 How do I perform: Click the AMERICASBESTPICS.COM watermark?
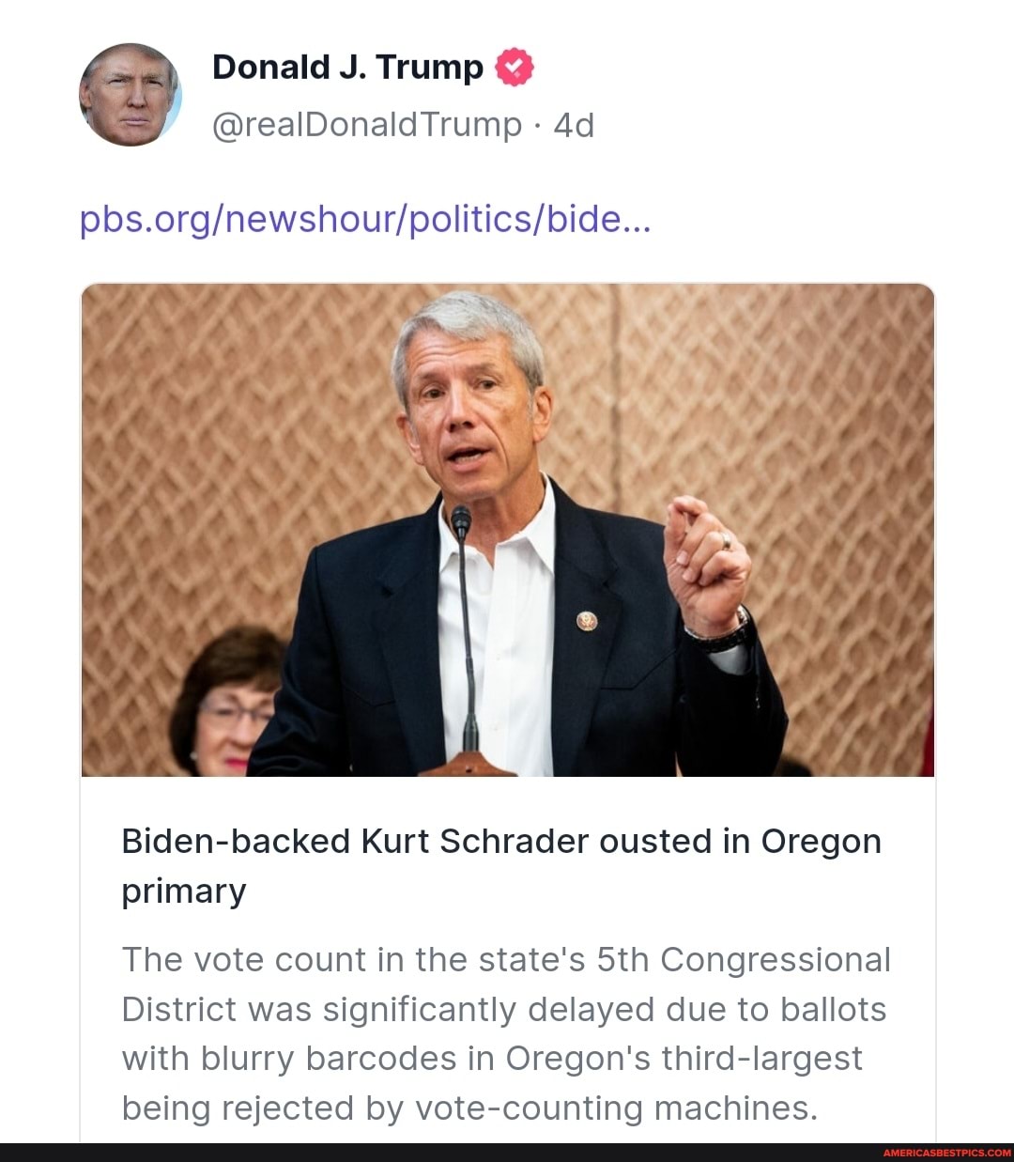[x=946, y=1153]
